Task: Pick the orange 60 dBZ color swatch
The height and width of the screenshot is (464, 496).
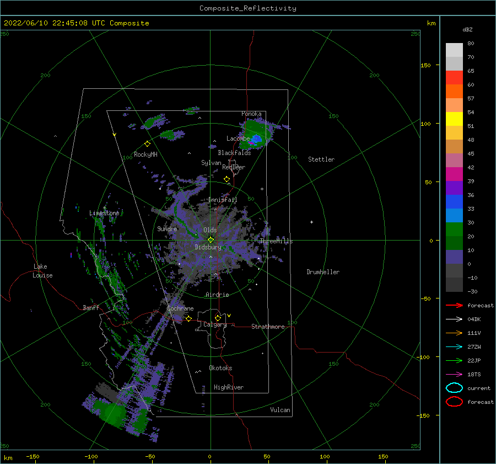Action: click(x=454, y=91)
